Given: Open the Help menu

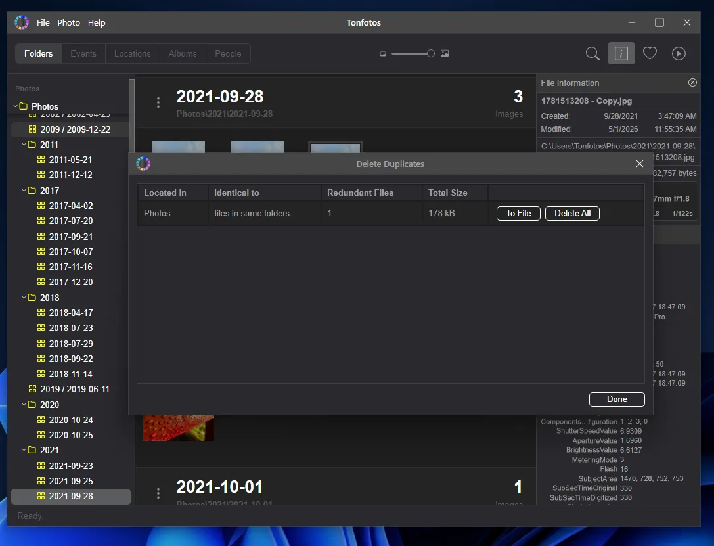Looking at the screenshot, I should (x=97, y=22).
